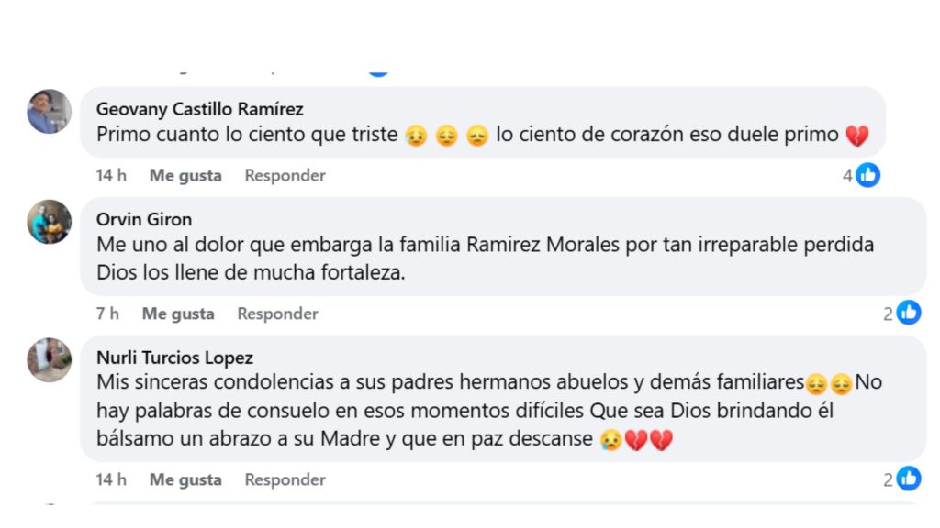Click 'Responder' under Nurli's comment
The width and height of the screenshot is (940, 528).
pyautogui.click(x=284, y=478)
